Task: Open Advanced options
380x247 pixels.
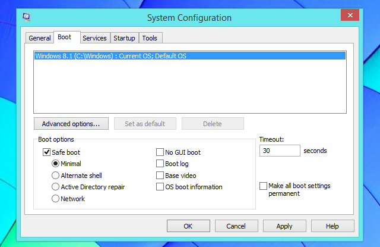Action: pos(71,124)
